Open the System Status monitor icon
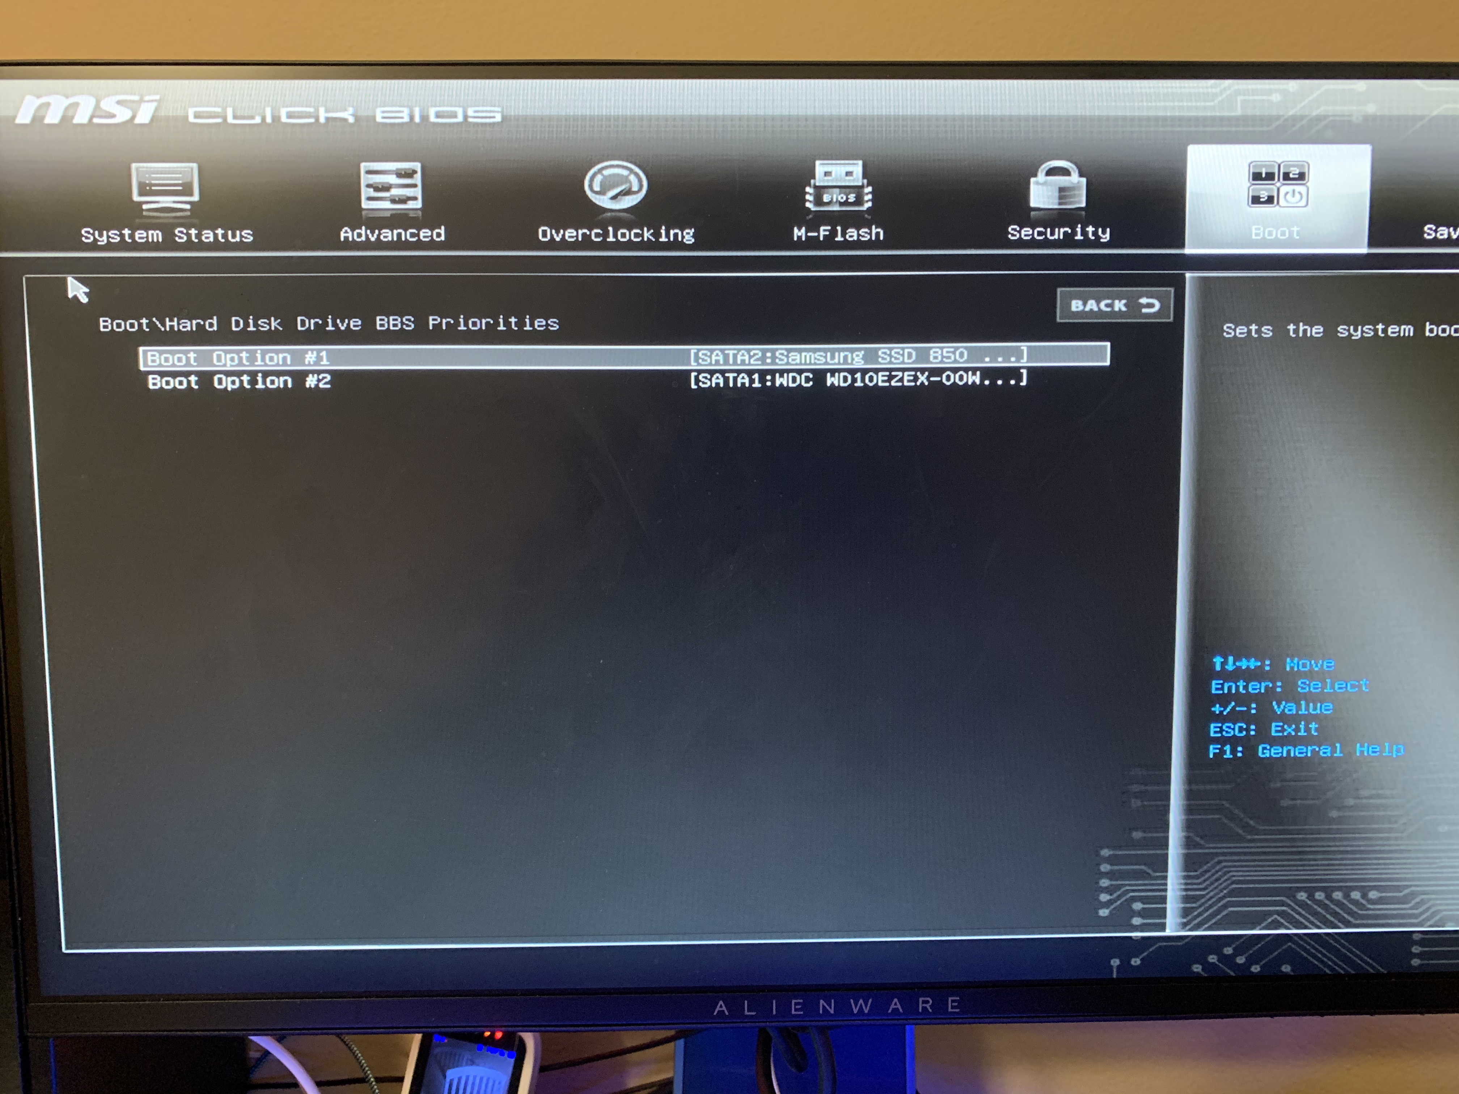Viewport: 1459px width, 1094px height. click(165, 188)
